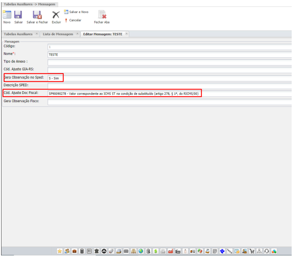This screenshot has height=258, width=298.
Task: Open the gray cylinder database icon
Action: click(x=148, y=251)
